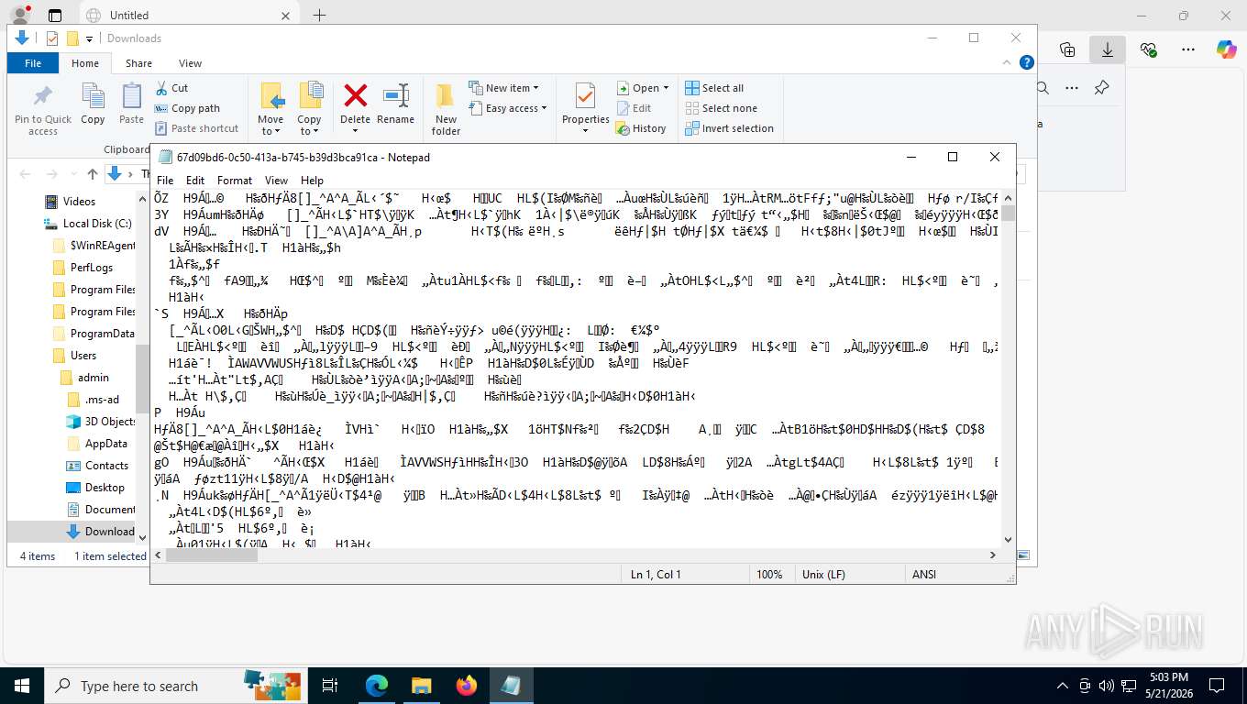Close the Untitled browser tab
Image resolution: width=1247 pixels, height=704 pixels.
(286, 16)
